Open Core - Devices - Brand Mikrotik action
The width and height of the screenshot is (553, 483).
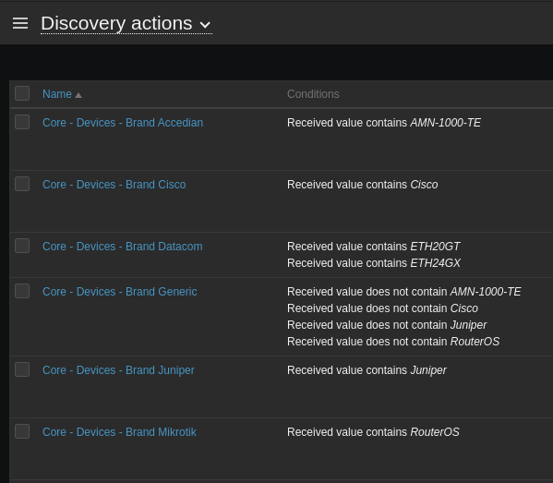point(119,432)
